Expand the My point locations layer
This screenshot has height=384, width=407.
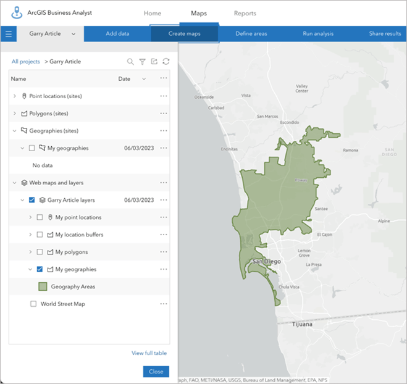(x=30, y=217)
